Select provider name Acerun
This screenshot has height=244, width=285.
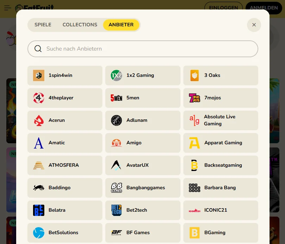pos(57,120)
